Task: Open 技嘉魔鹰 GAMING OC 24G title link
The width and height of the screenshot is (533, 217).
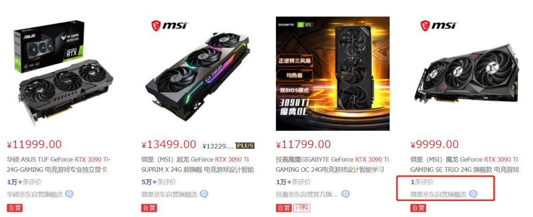Action: coord(332,164)
